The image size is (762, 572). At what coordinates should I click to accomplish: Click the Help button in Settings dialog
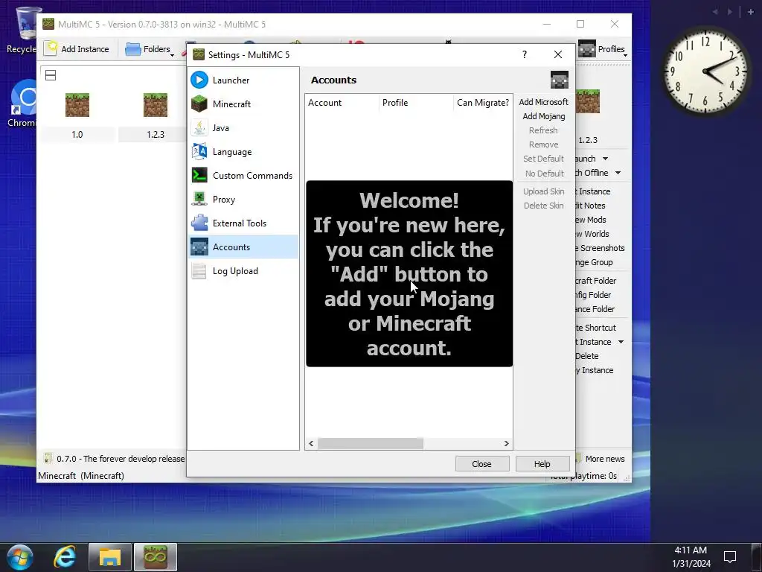pyautogui.click(x=542, y=464)
